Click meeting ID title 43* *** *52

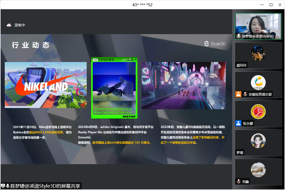click(x=142, y=5)
